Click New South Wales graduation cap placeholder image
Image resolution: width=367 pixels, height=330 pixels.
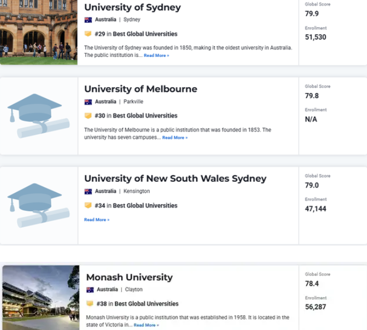(39, 205)
